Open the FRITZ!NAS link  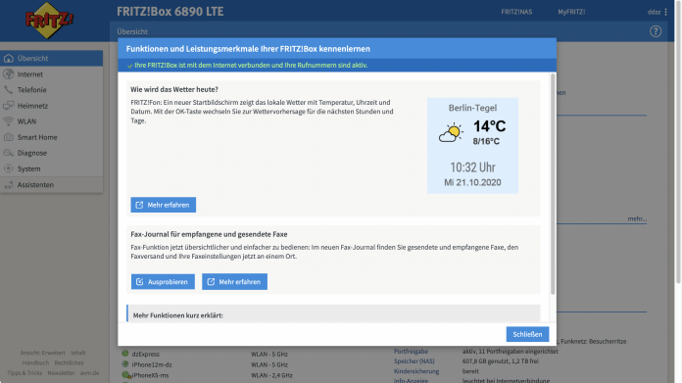[x=516, y=12]
